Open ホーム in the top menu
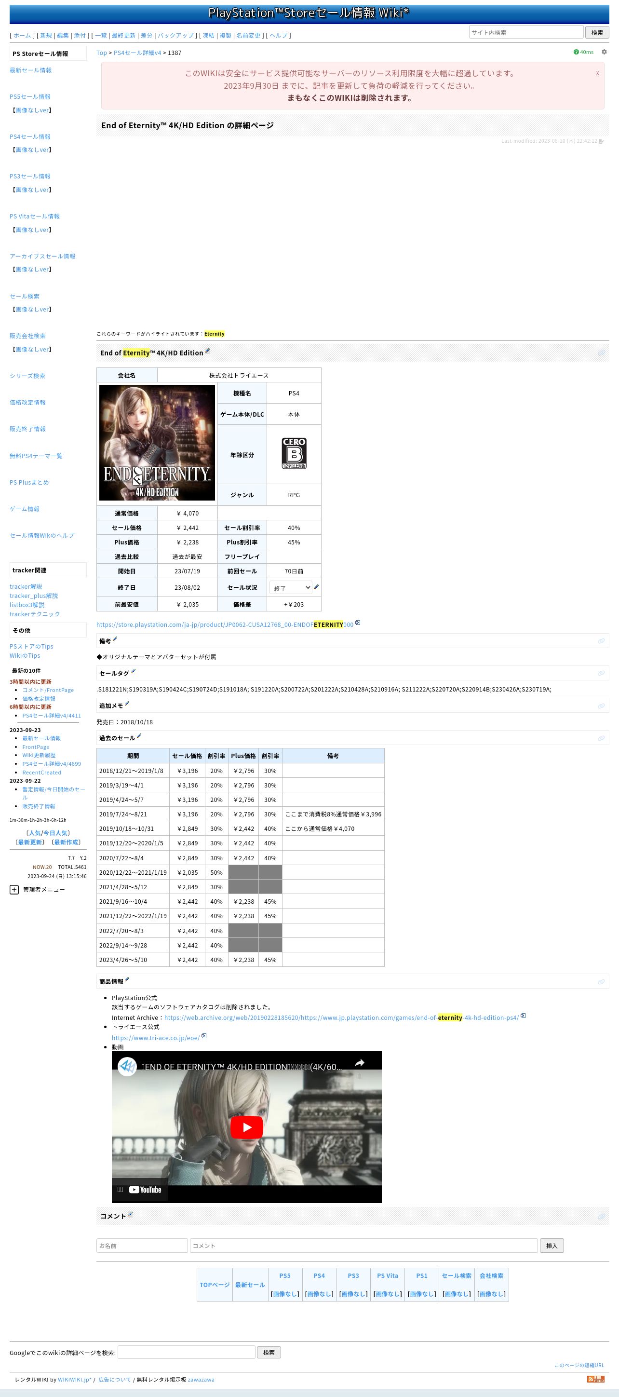 22,35
